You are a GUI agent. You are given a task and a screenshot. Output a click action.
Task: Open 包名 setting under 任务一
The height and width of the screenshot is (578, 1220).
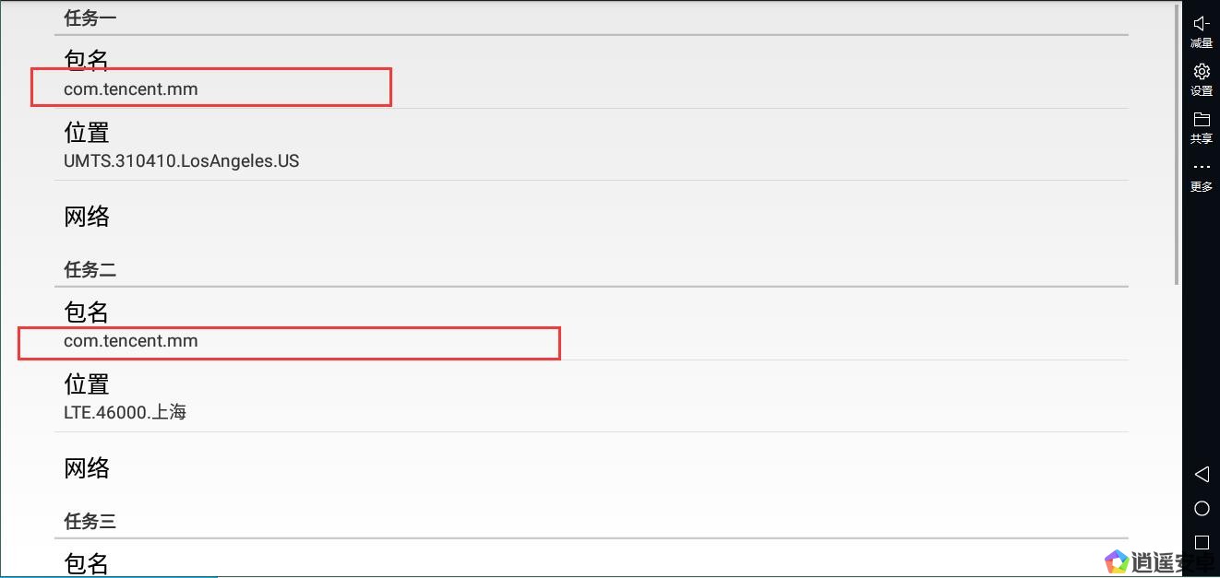point(591,74)
